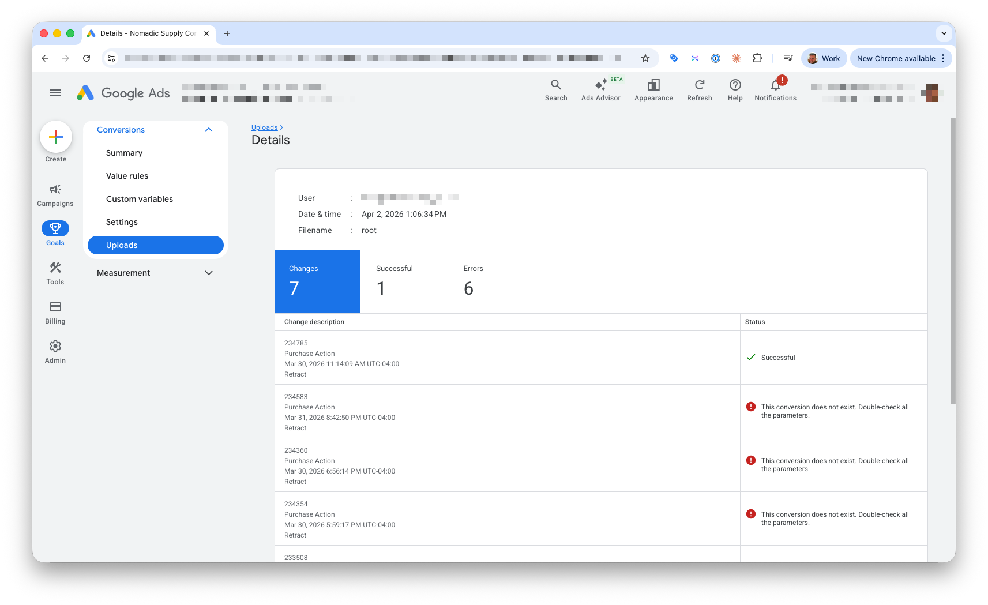Open the Summary page under Conversions
The height and width of the screenshot is (605, 988).
click(124, 153)
